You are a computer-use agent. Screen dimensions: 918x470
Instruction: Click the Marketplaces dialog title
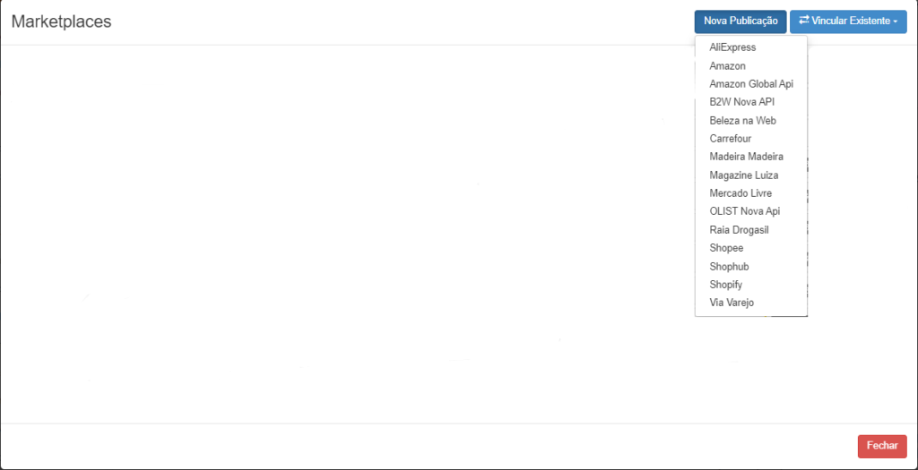[61, 21]
